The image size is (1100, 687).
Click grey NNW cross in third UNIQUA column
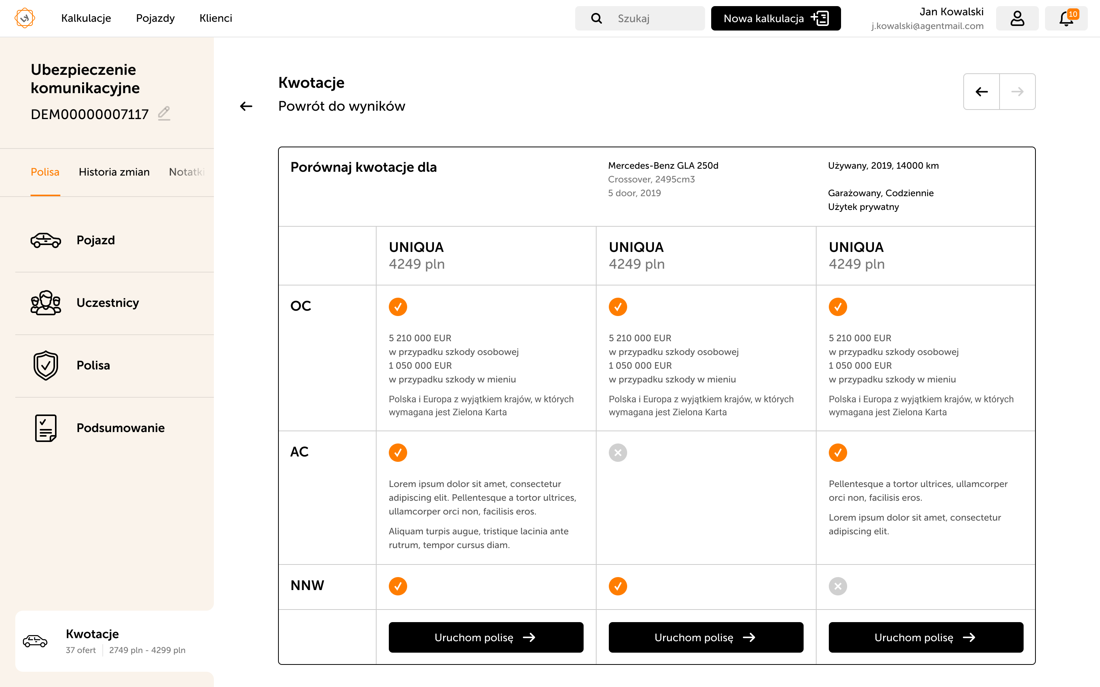tap(838, 586)
